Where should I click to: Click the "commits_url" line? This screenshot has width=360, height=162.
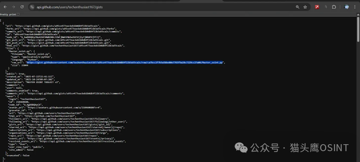coord(64,31)
